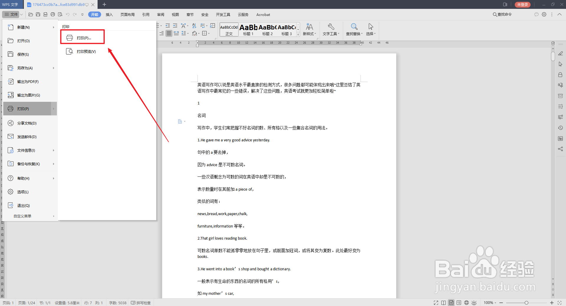Apply the 标题 2 style
The height and width of the screenshot is (306, 566).
tap(267, 30)
